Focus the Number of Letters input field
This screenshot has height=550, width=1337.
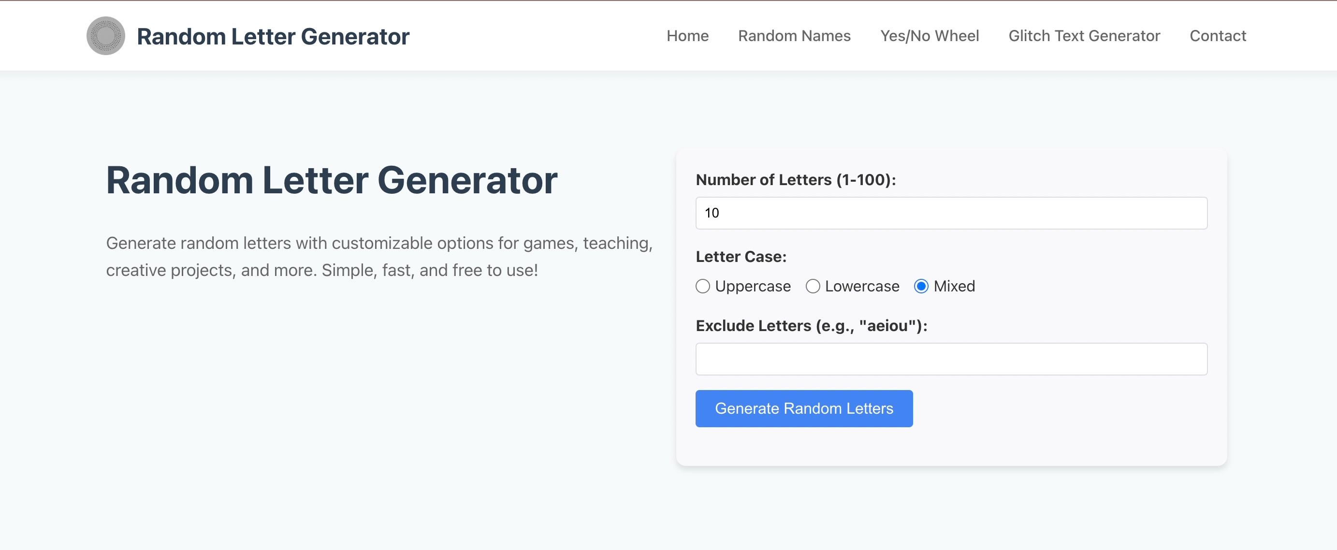click(951, 213)
